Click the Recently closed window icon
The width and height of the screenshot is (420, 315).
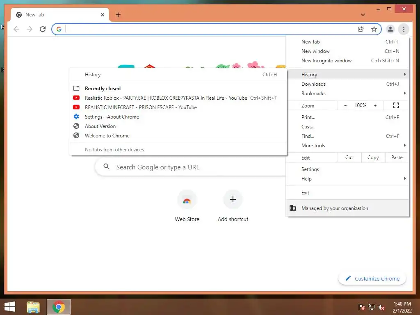76,88
